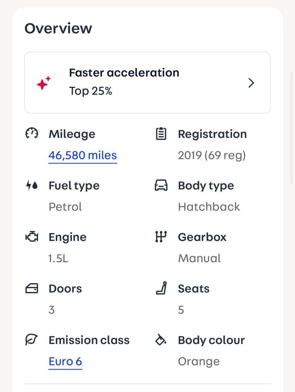
Task: Expand Faster acceleration chevron arrow
Action: click(251, 83)
